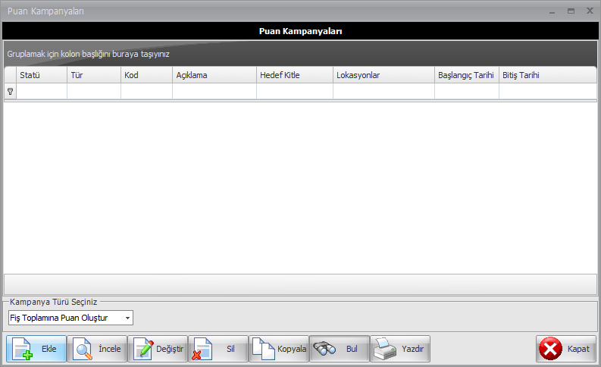Sort by Başlangıç Tarihi column
The width and height of the screenshot is (601, 367).
coord(466,75)
